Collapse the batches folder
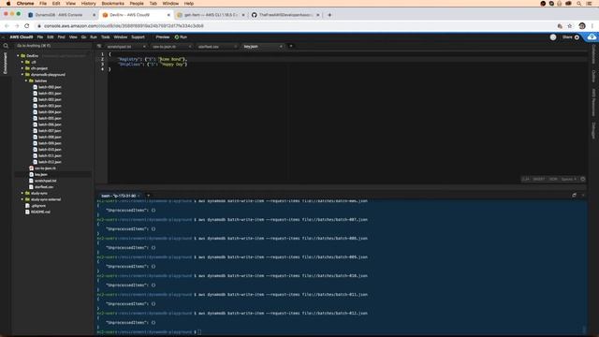599x337 pixels. tap(26, 81)
